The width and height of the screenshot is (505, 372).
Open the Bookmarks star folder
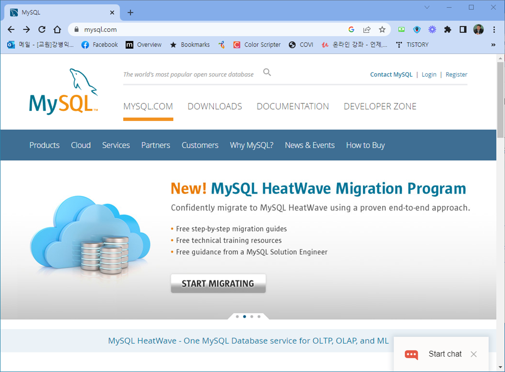(x=190, y=44)
